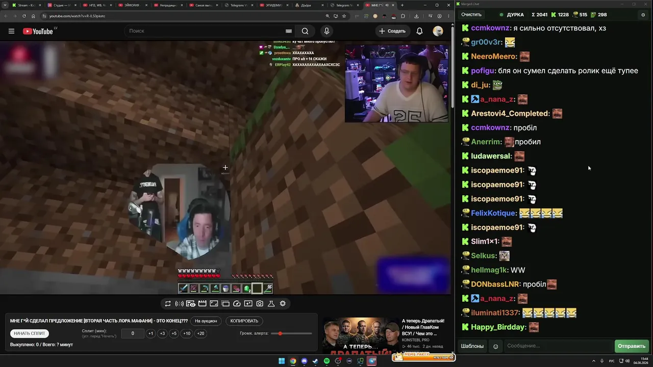Go back in the browser
The height and width of the screenshot is (367, 653).
coord(6,16)
